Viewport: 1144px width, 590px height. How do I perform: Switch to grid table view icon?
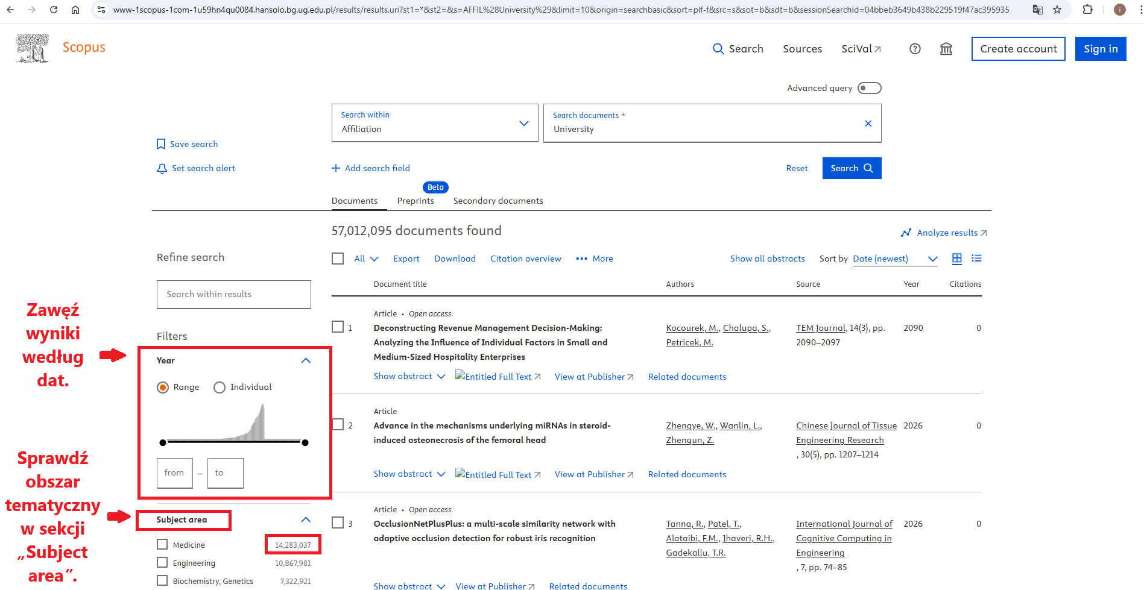click(956, 259)
